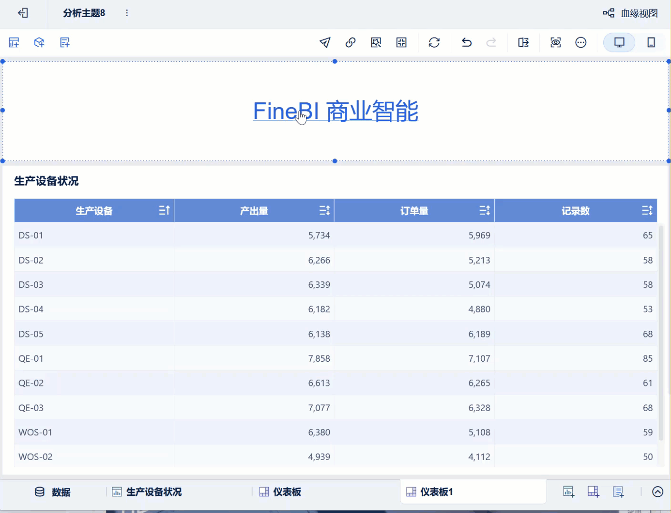Screen dimensions: 671x513
Task: Click the add report page-plus icon in bottom bar
Action: click(618, 492)
